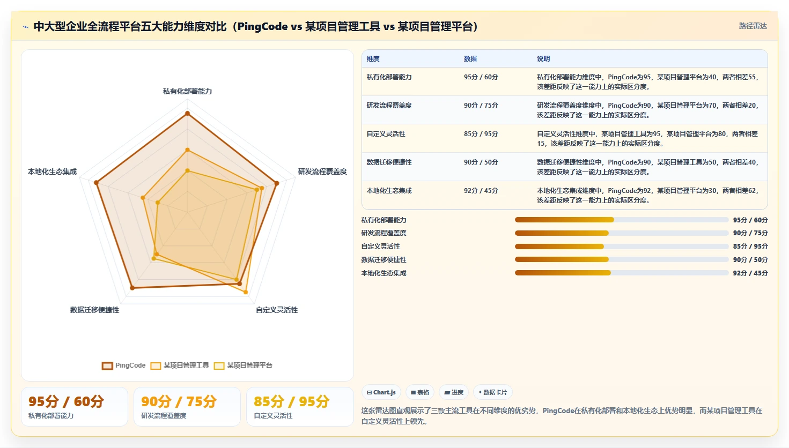789x448 pixels.
Task: Click the 说明 column header
Action: (543, 59)
